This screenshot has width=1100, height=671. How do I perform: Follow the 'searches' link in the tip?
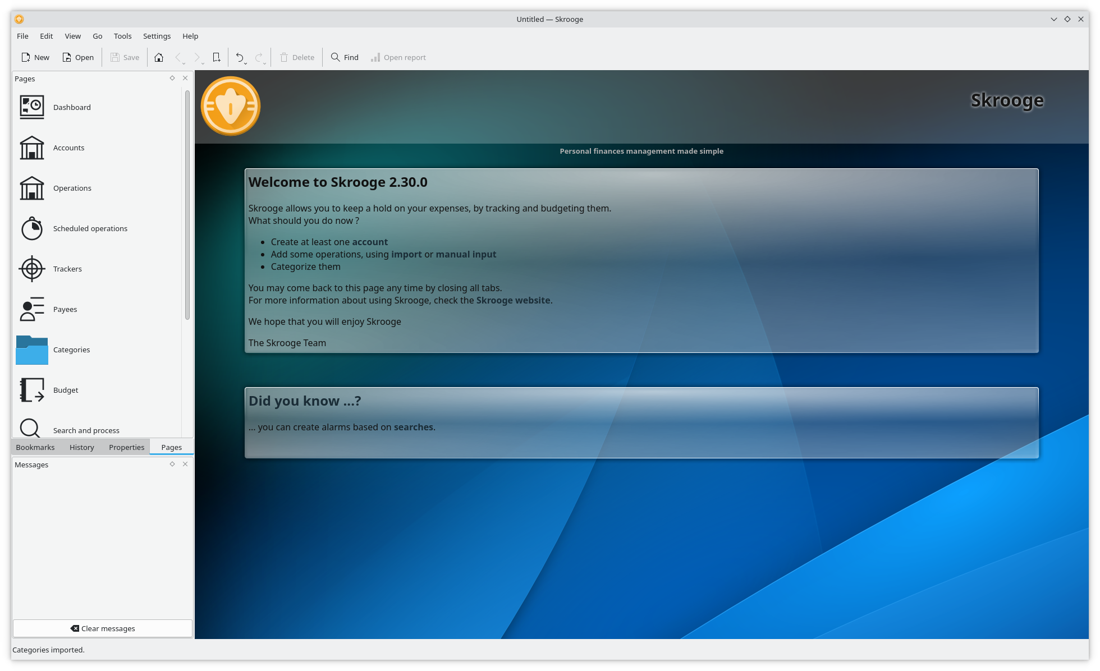point(414,427)
